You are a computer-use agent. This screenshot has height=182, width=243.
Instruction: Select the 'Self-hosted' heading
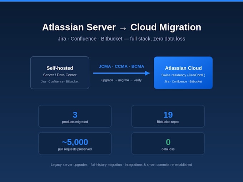click(60, 68)
